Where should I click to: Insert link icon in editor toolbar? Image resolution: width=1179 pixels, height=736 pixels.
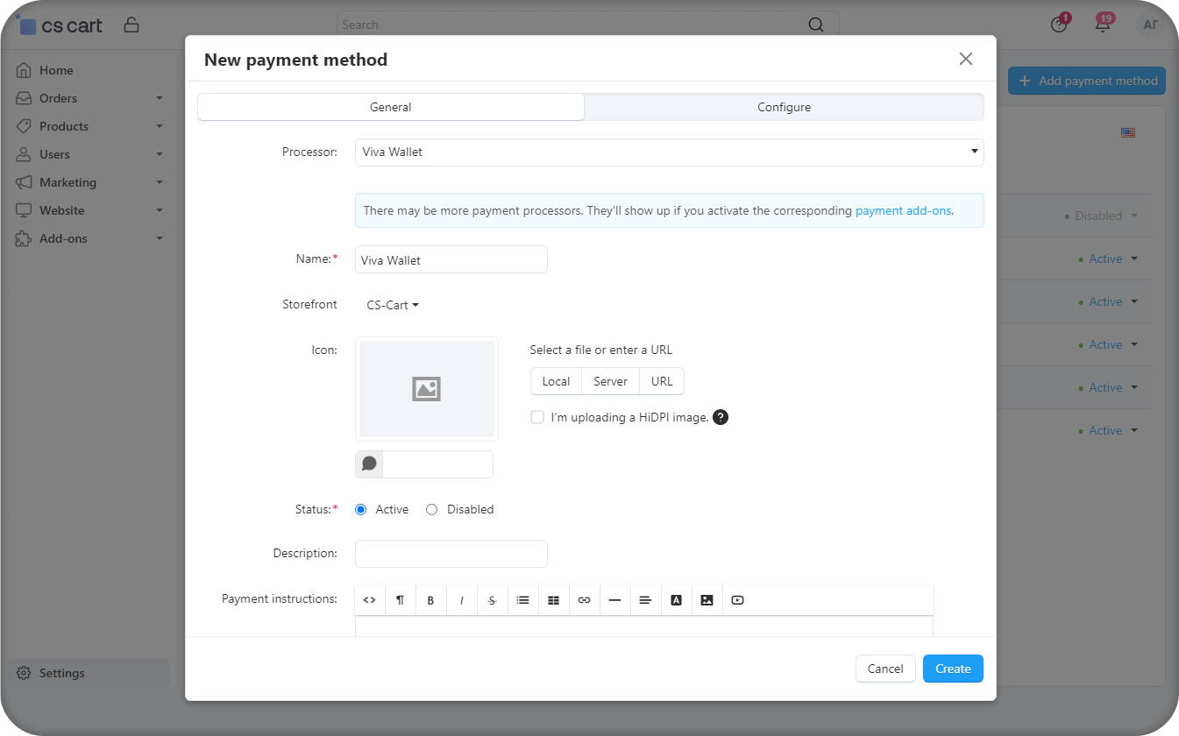[584, 600]
